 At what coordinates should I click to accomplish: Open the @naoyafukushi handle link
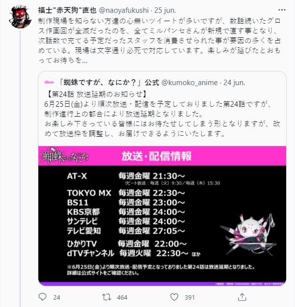coord(124,10)
